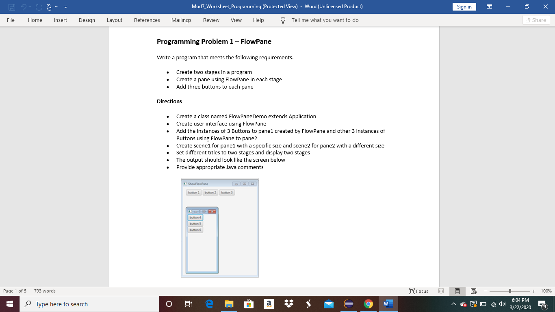Click the Sign in button
Viewport: 555px width, 312px height.
[x=464, y=6]
